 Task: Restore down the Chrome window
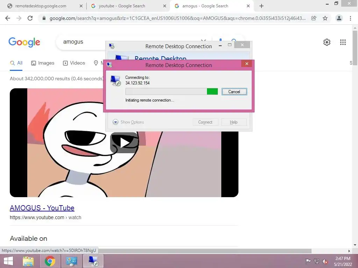pyautogui.click(x=336, y=3)
